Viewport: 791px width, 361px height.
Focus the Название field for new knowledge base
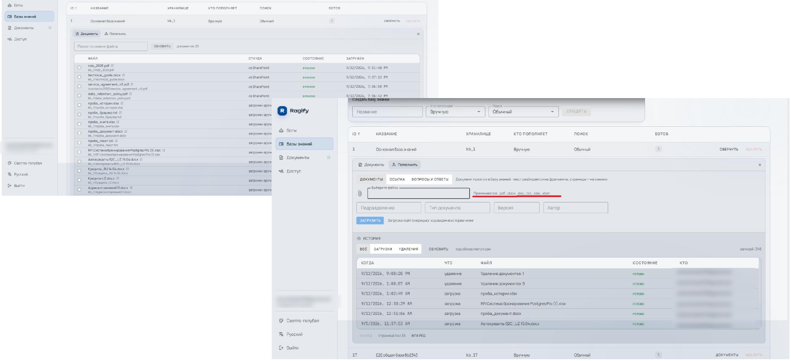coord(387,112)
